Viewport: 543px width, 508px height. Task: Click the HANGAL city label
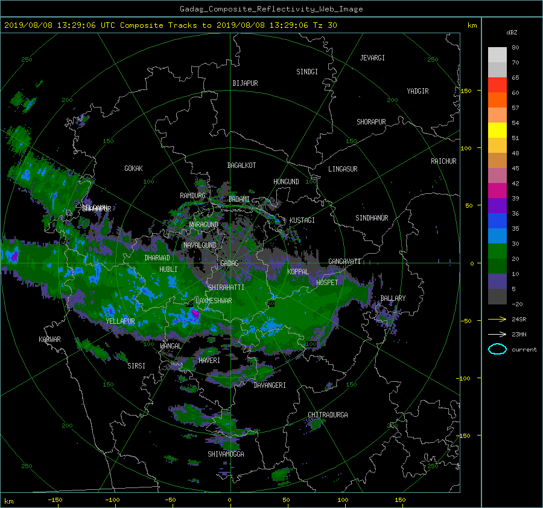pyautogui.click(x=170, y=346)
